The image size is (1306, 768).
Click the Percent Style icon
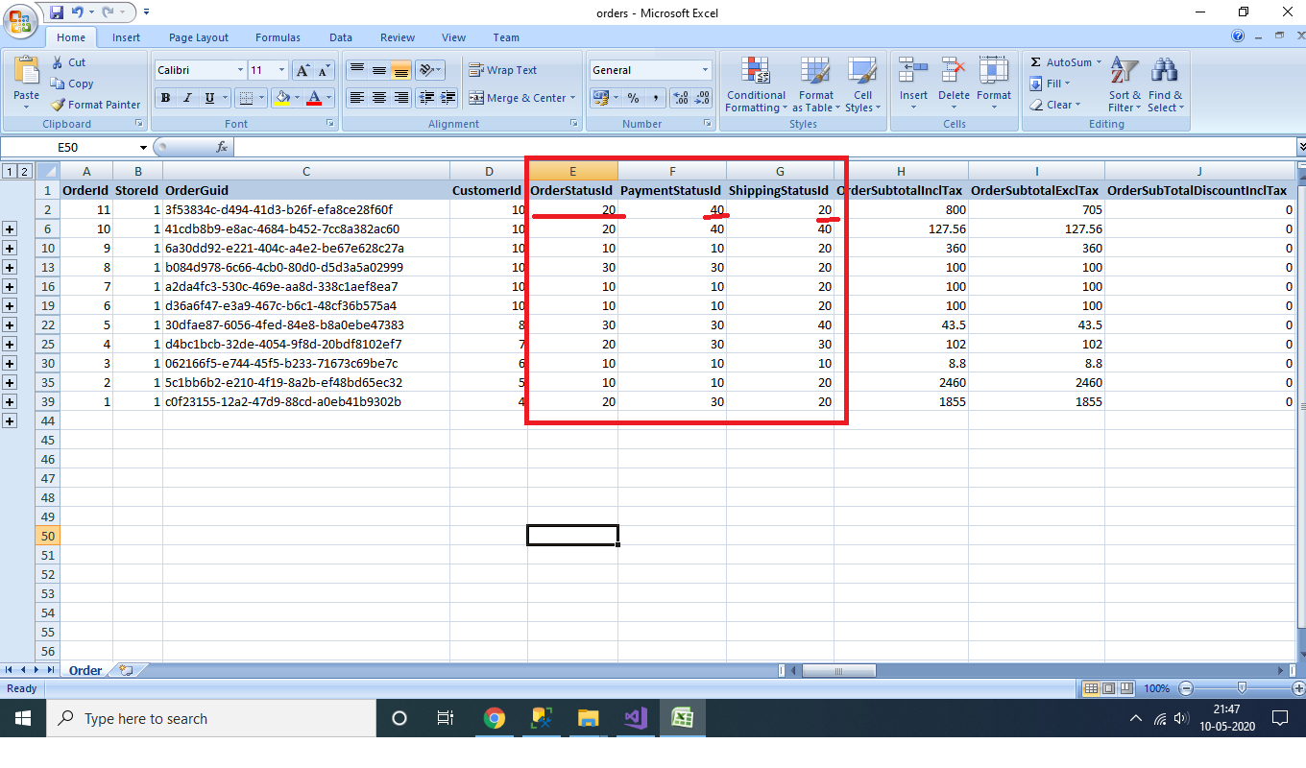tap(633, 98)
